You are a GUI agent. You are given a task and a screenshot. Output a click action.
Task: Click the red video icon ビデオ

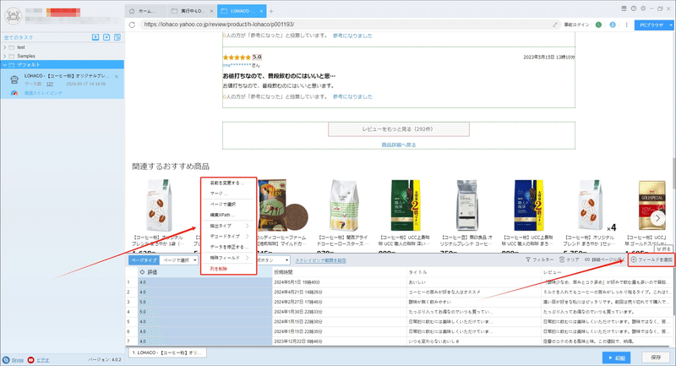coord(30,360)
